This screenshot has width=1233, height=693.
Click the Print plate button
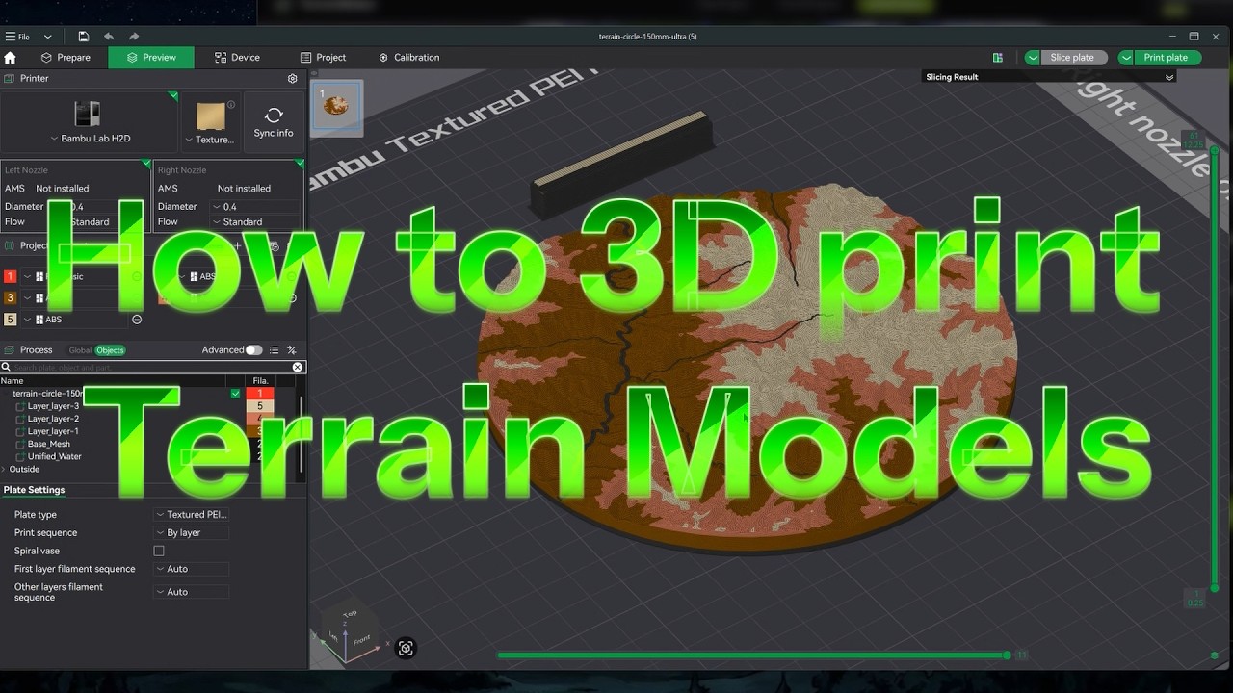[x=1166, y=58]
